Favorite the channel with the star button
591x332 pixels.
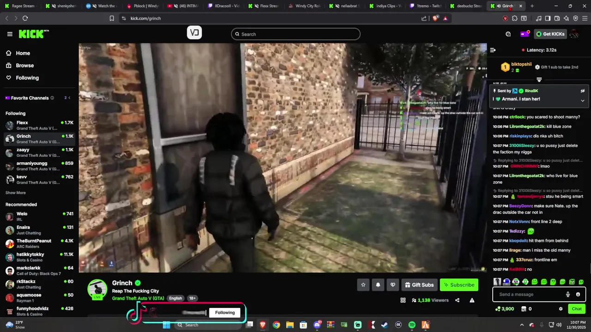(x=363, y=285)
